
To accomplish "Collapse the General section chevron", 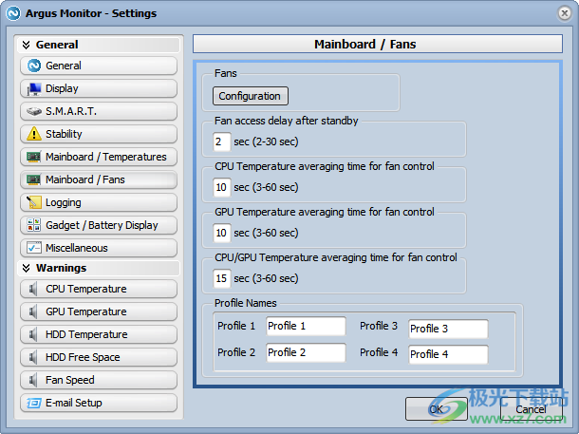I will (x=26, y=45).
